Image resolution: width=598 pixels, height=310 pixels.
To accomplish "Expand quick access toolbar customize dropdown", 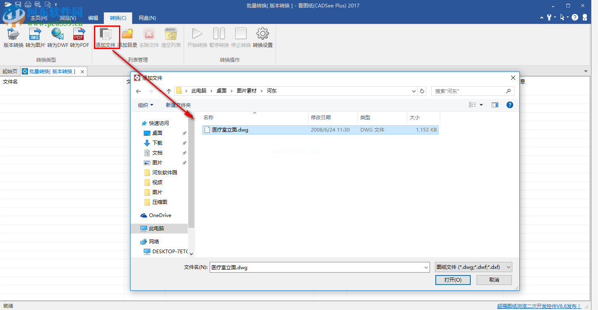I will (56, 5).
